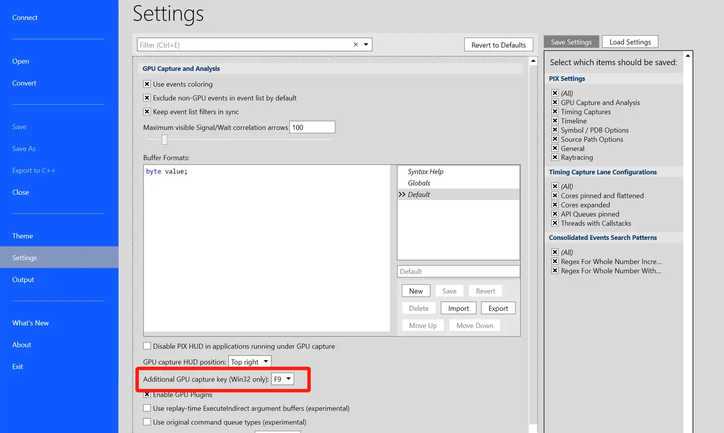Toggle Regex For Whole Number With... checkbox
This screenshot has width=724, height=433.
coord(555,271)
